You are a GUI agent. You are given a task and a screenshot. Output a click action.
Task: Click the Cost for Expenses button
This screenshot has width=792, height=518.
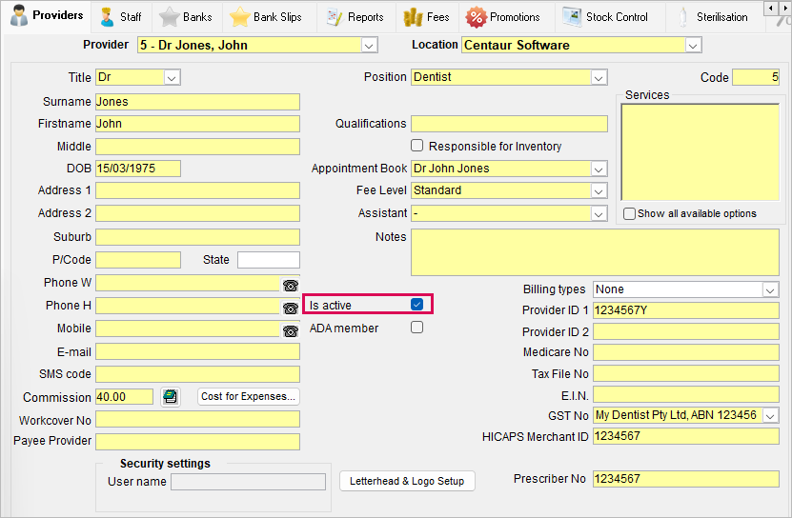(248, 396)
